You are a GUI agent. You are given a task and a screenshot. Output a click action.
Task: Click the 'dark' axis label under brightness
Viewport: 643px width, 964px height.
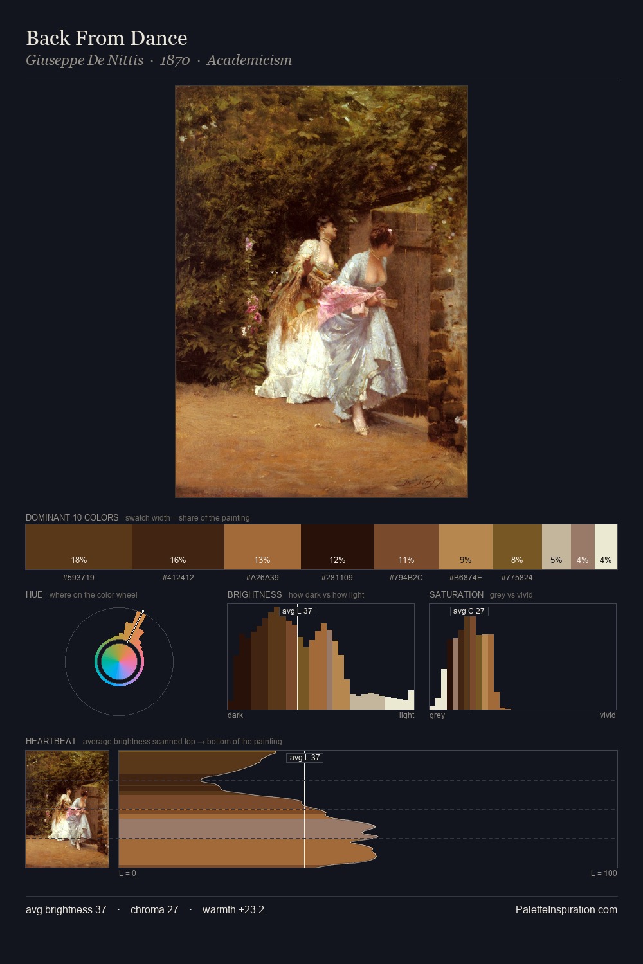pyautogui.click(x=235, y=715)
